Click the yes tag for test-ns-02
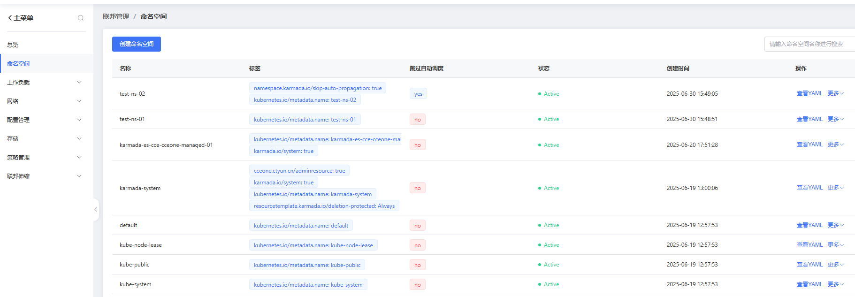The height and width of the screenshot is (297, 855). (x=418, y=94)
